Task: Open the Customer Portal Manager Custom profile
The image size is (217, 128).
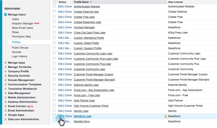Action: pyautogui.click(x=93, y=74)
